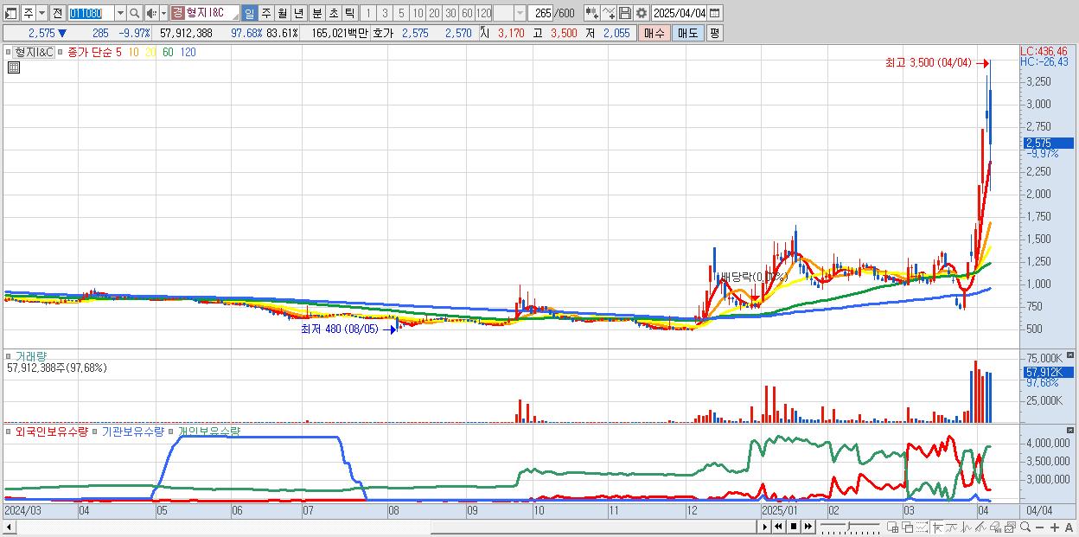
Task: Select the 주 weekly period toggle
Action: point(265,13)
